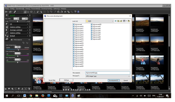Open Google Chrome from taskbar
Viewport: 175px width, 102px height.
[x=31, y=96]
